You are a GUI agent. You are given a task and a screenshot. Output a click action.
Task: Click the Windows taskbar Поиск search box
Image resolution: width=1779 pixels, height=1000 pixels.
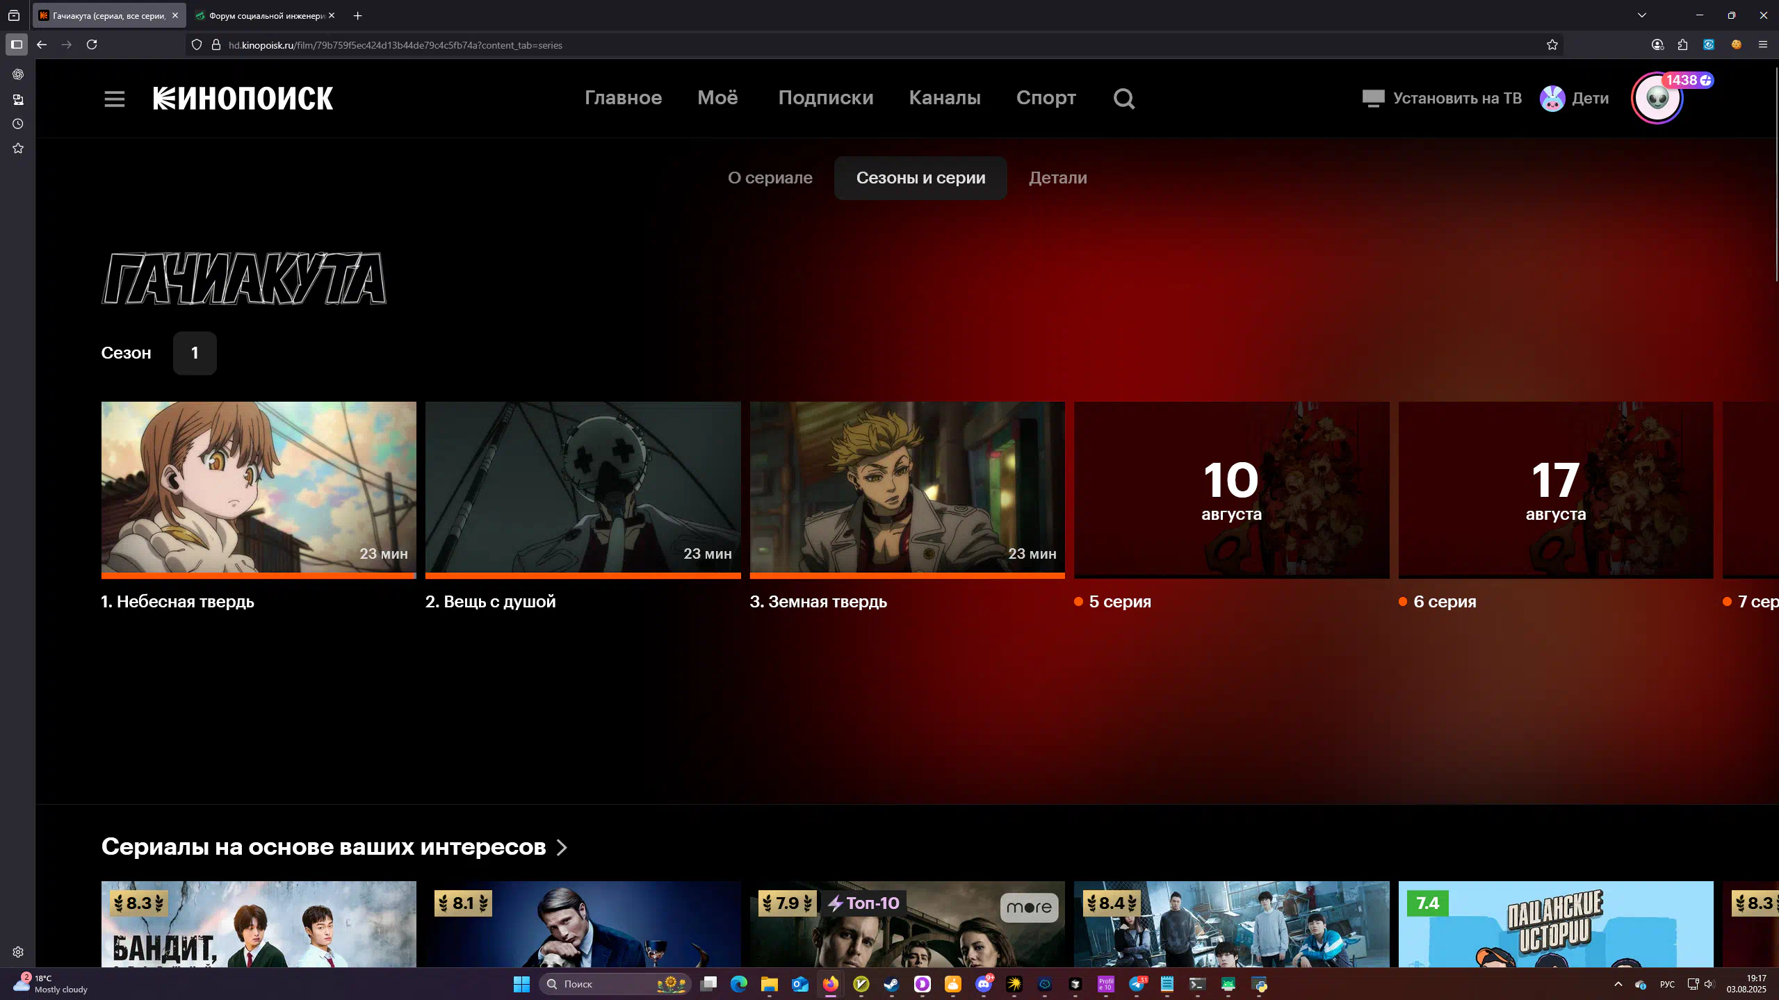click(x=615, y=984)
